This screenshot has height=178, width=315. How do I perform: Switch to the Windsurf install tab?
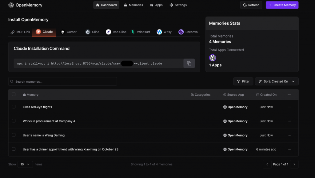point(140,32)
